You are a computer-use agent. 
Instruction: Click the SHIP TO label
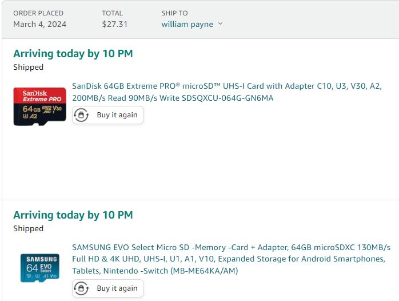coord(174,13)
